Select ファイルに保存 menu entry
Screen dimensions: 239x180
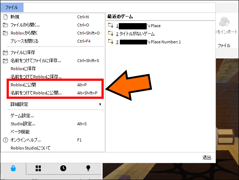(x=53, y=53)
